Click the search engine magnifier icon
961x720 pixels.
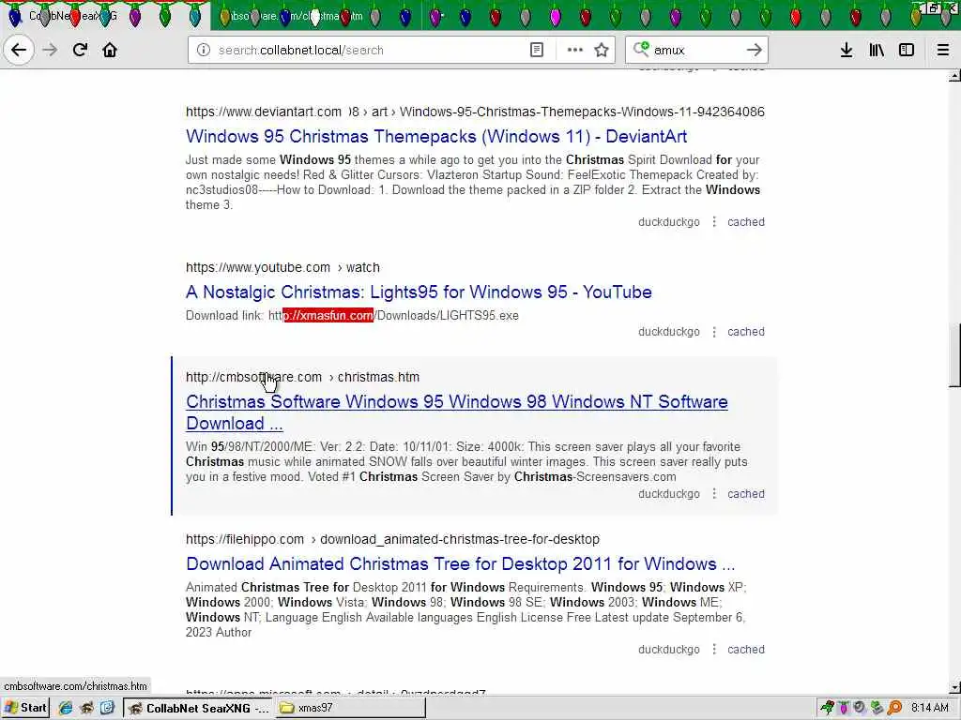click(x=641, y=49)
